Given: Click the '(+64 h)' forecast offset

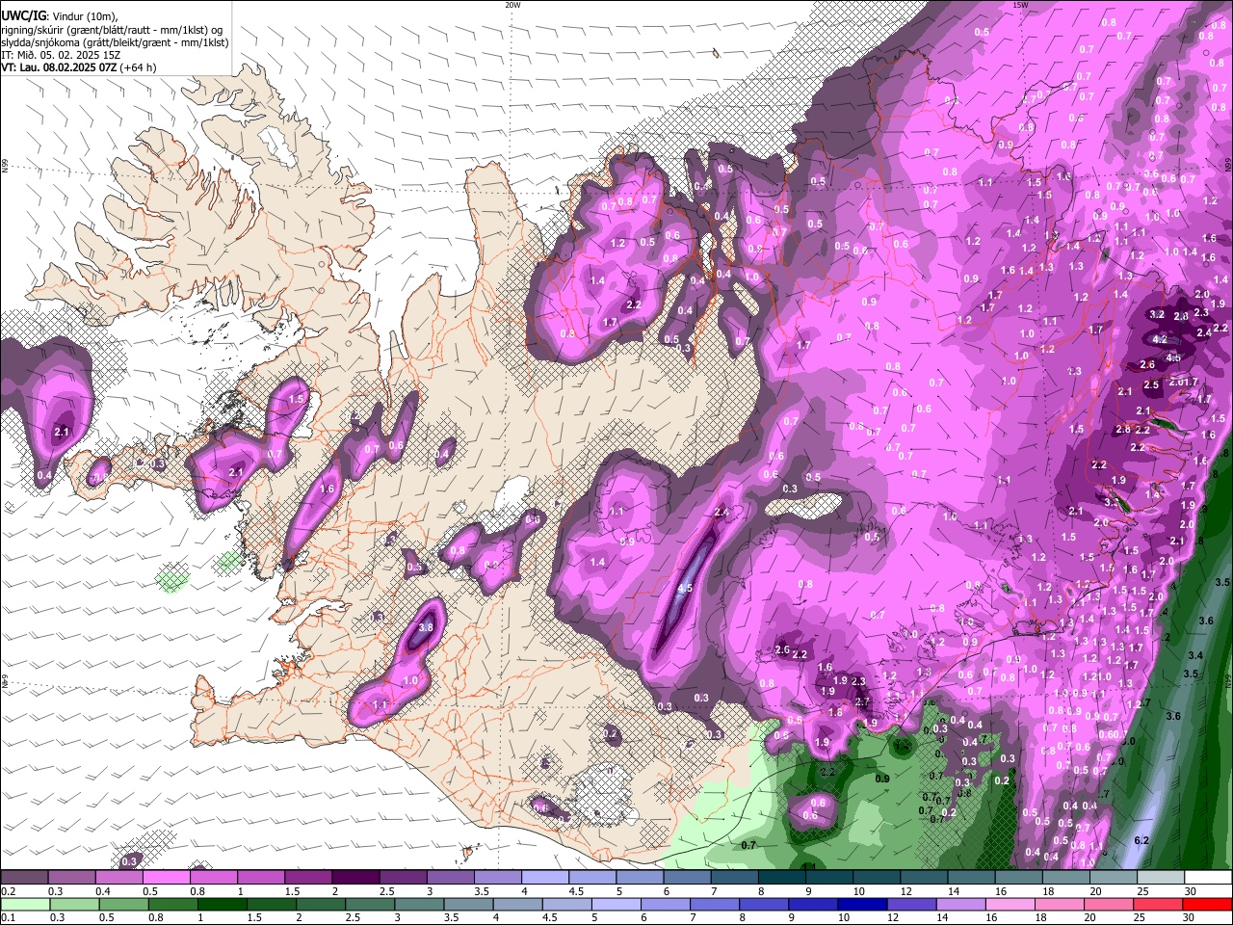Looking at the screenshot, I should [139, 67].
